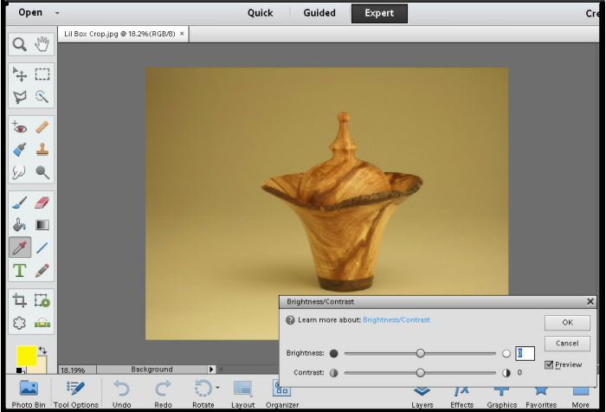This screenshot has height=412, width=606.
Task: Select the Paint Bucket tool
Action: click(19, 225)
